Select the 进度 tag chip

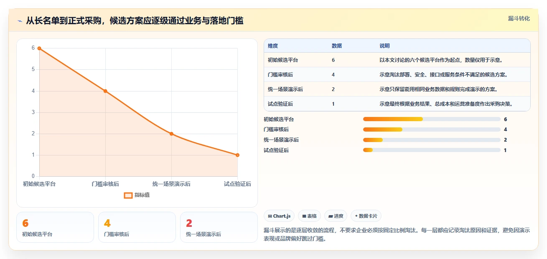336,216
